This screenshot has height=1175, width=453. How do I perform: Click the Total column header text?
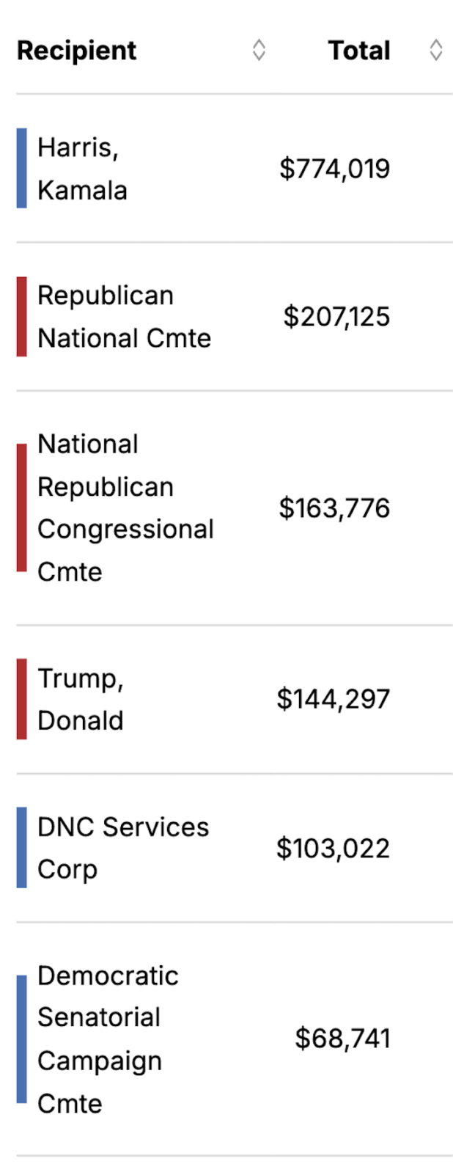pos(358,51)
